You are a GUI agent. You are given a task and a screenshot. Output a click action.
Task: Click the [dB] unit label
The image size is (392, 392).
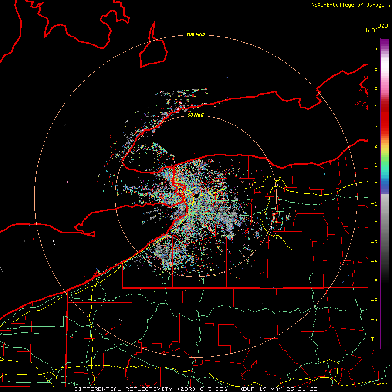coord(372,30)
